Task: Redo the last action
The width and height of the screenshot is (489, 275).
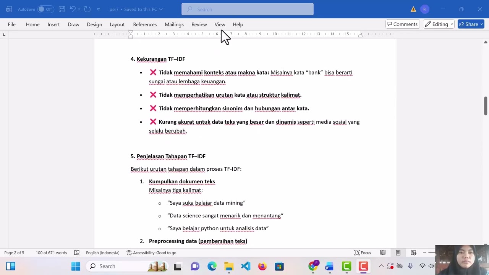Action: point(87,9)
